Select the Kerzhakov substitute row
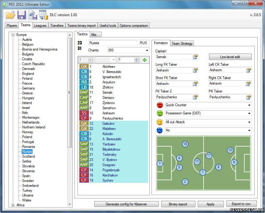Screen dimensions: 265x213 [x=113, y=175]
